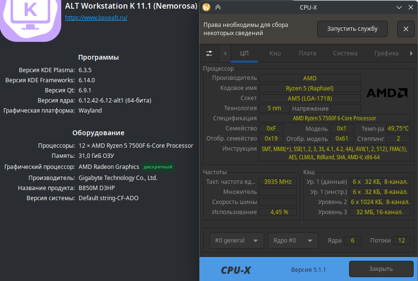Click the ALT Workstation K 11.1 (Nemorosa) heading
The height and width of the screenshot is (281, 418).
tap(131, 6)
